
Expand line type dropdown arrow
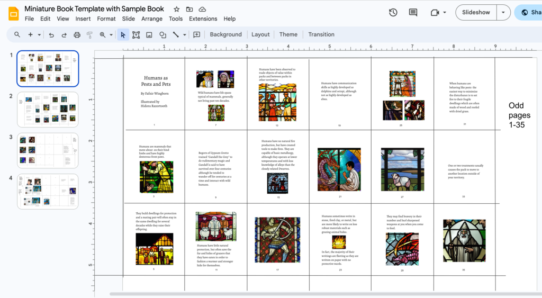pyautogui.click(x=185, y=34)
